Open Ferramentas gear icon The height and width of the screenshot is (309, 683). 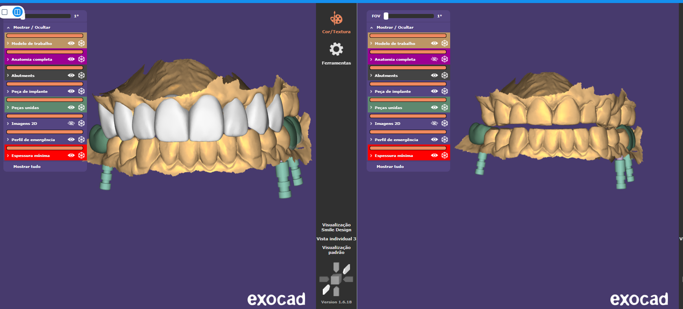point(336,49)
